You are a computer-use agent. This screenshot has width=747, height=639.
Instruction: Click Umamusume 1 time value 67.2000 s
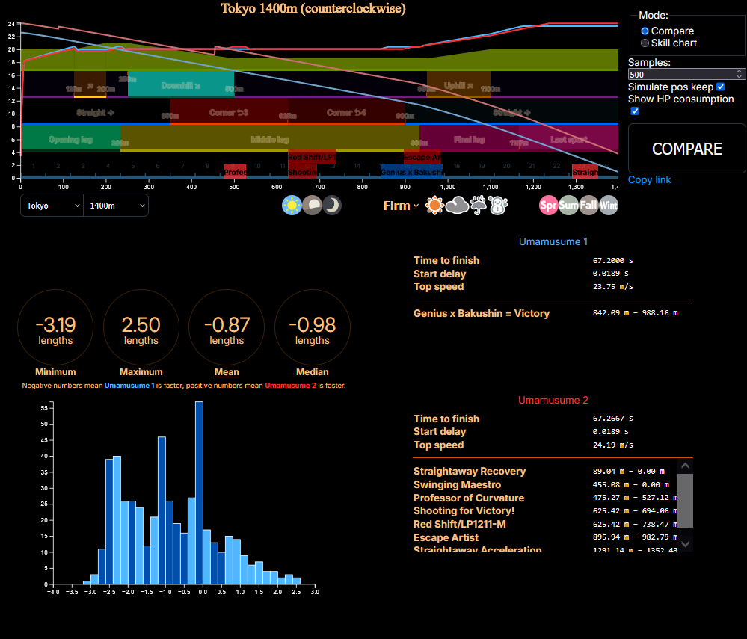pos(612,260)
